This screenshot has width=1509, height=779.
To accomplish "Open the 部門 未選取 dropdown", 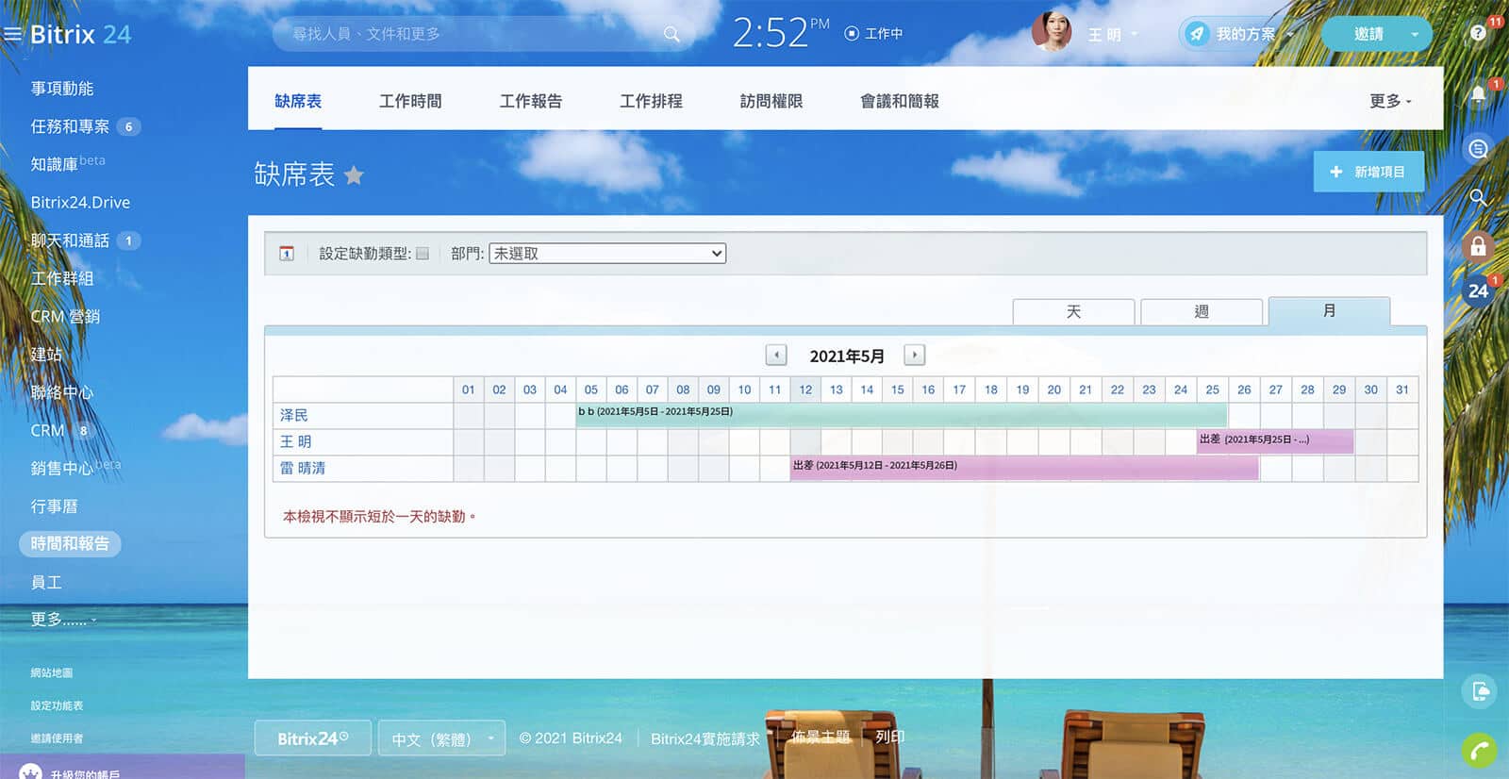I will click(607, 254).
